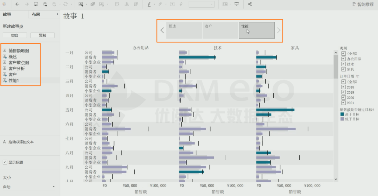Click the new worksheet chart icon
Viewport: 378px width, 196px height.
click(x=81, y=4)
